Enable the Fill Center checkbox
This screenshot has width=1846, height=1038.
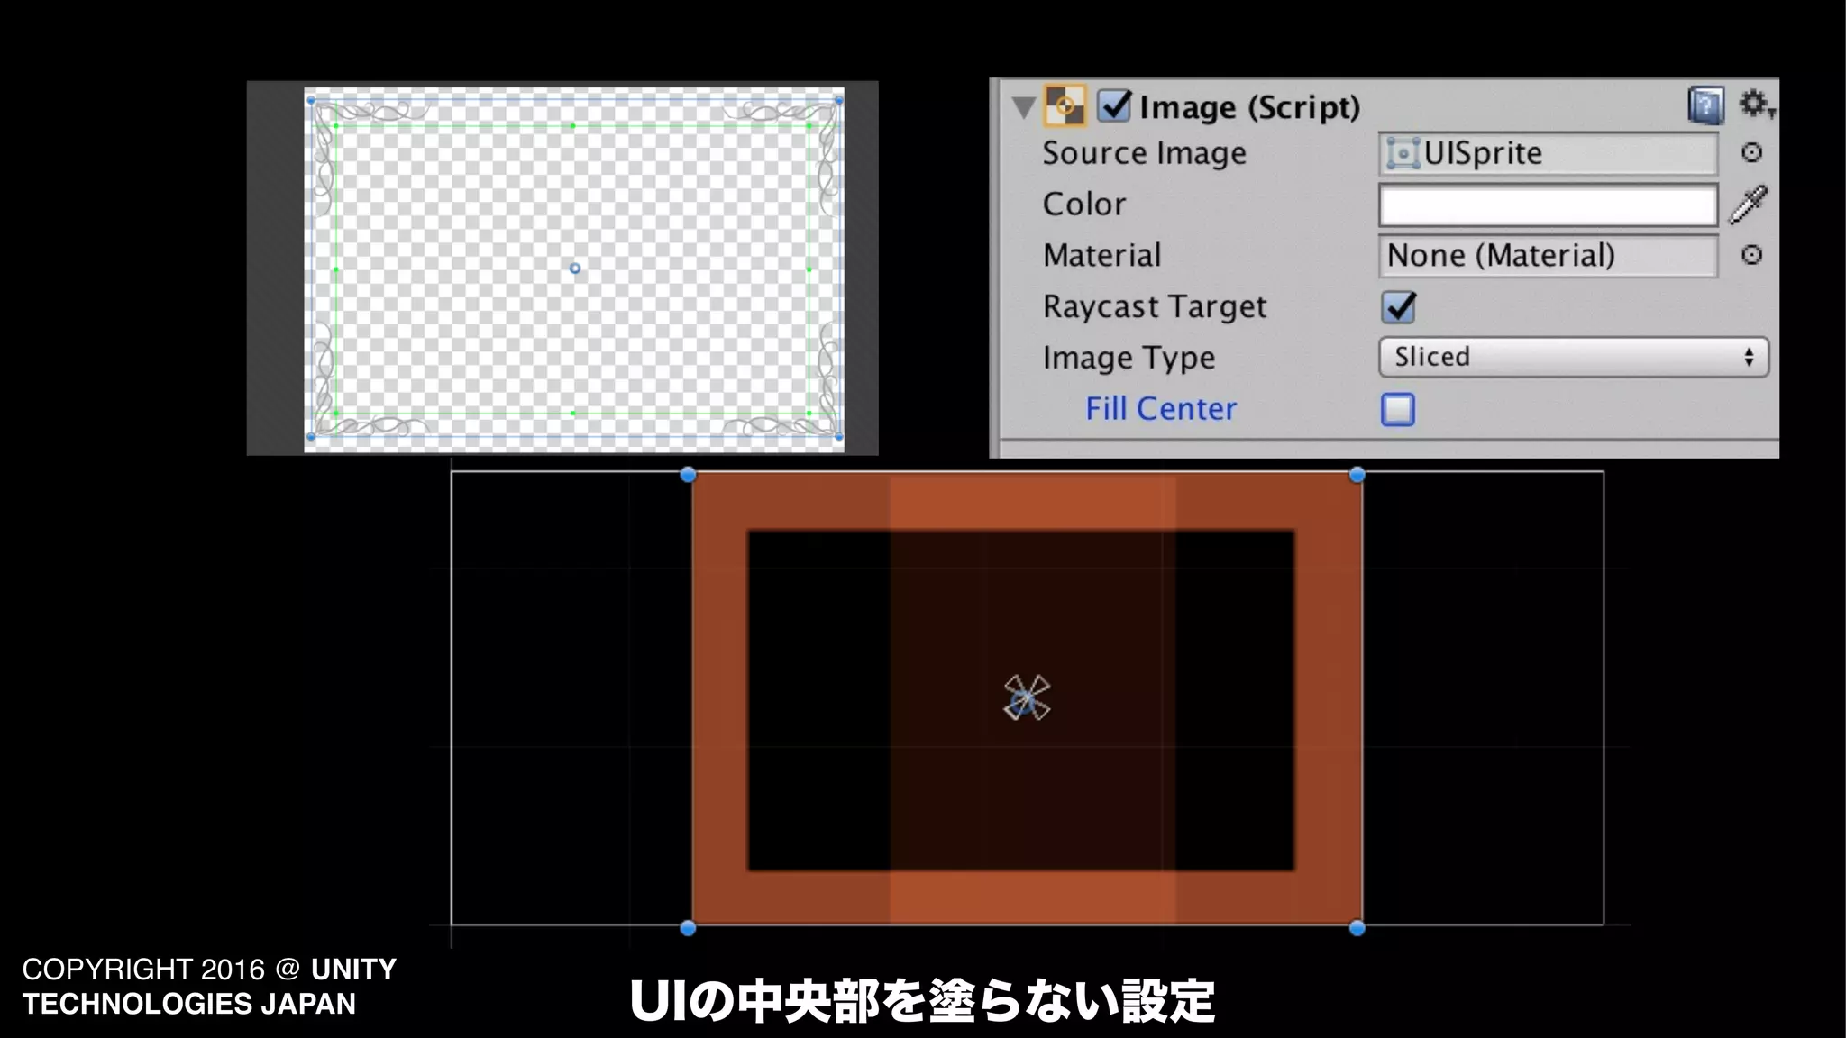[x=1398, y=410]
